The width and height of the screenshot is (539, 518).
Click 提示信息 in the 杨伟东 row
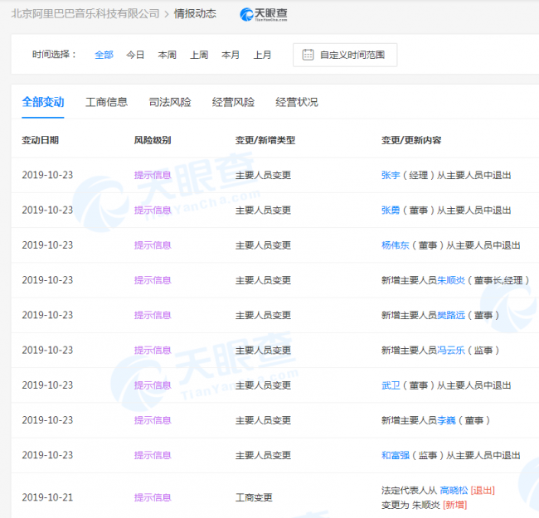pos(153,245)
